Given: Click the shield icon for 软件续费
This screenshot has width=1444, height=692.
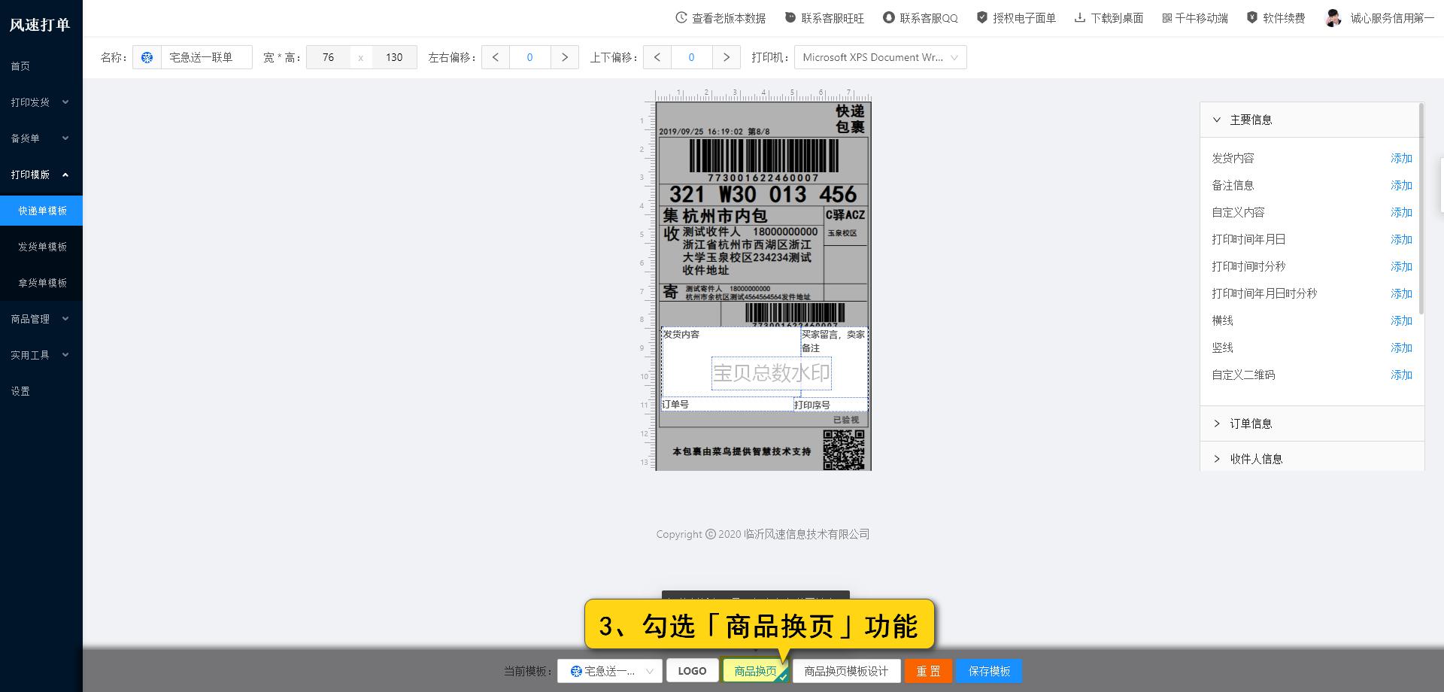Looking at the screenshot, I should click(1252, 17).
